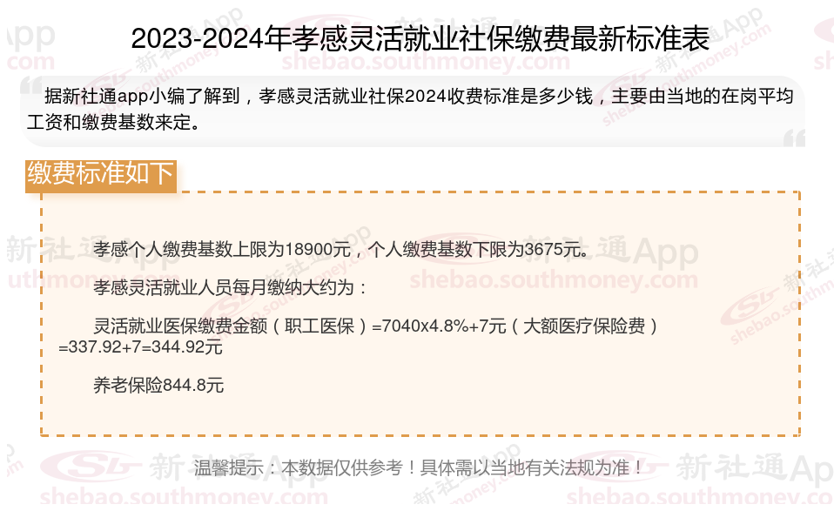Click the shebao.southmoney.com watermark under the title
This screenshot has height=511, width=834.
coord(426,61)
